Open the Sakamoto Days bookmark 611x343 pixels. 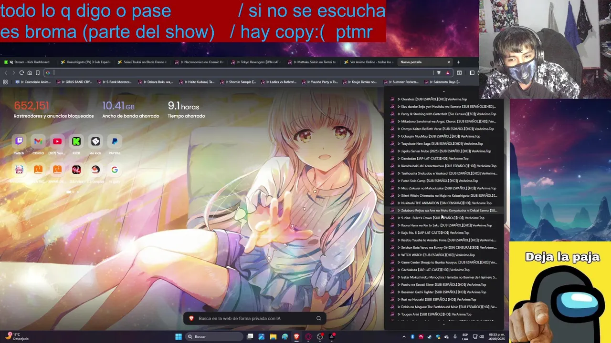(442, 82)
